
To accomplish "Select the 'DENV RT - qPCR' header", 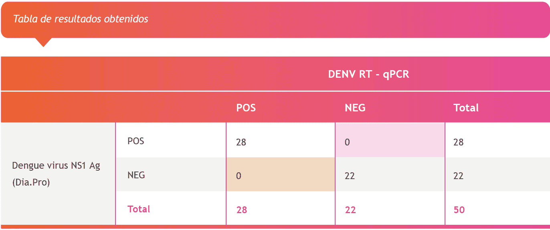I will pyautogui.click(x=368, y=74).
